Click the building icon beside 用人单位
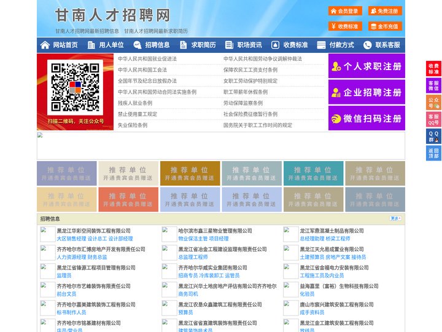Image resolution: width=442 pixels, height=332 pixels. click(91, 45)
